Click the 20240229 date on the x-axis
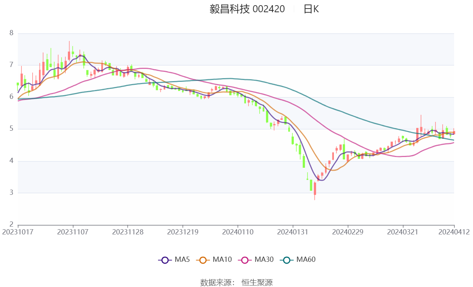 point(348,232)
